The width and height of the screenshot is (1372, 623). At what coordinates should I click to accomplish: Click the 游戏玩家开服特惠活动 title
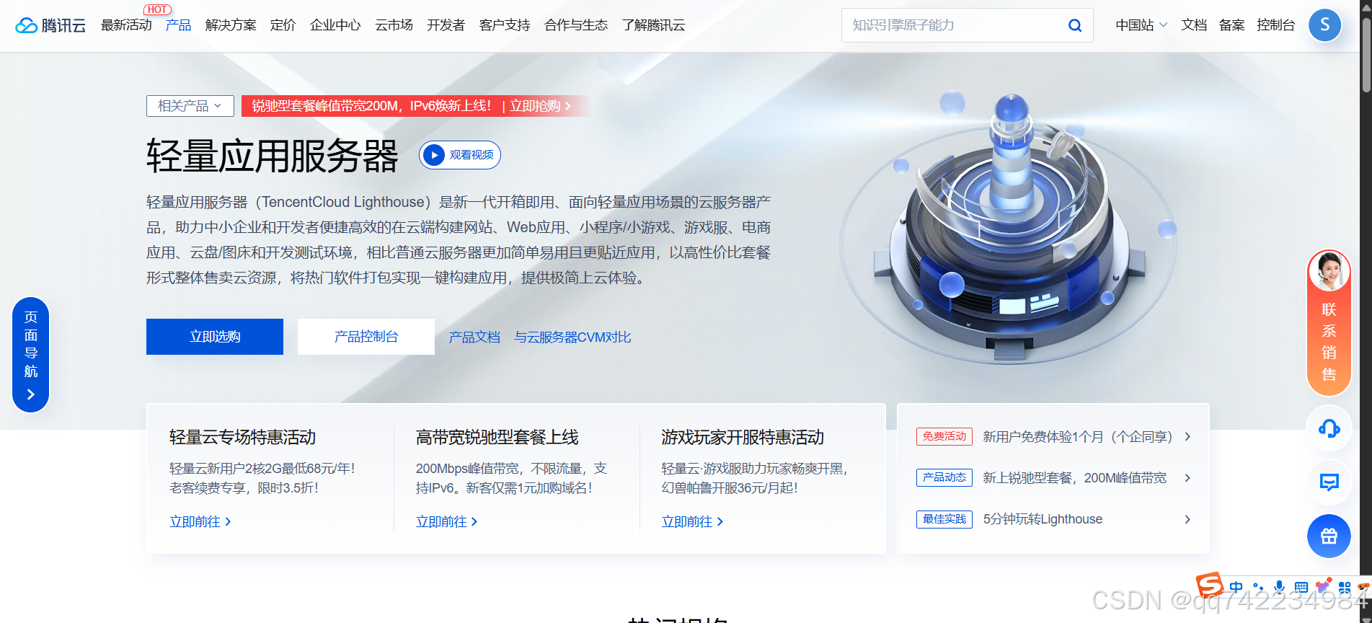tap(743, 437)
